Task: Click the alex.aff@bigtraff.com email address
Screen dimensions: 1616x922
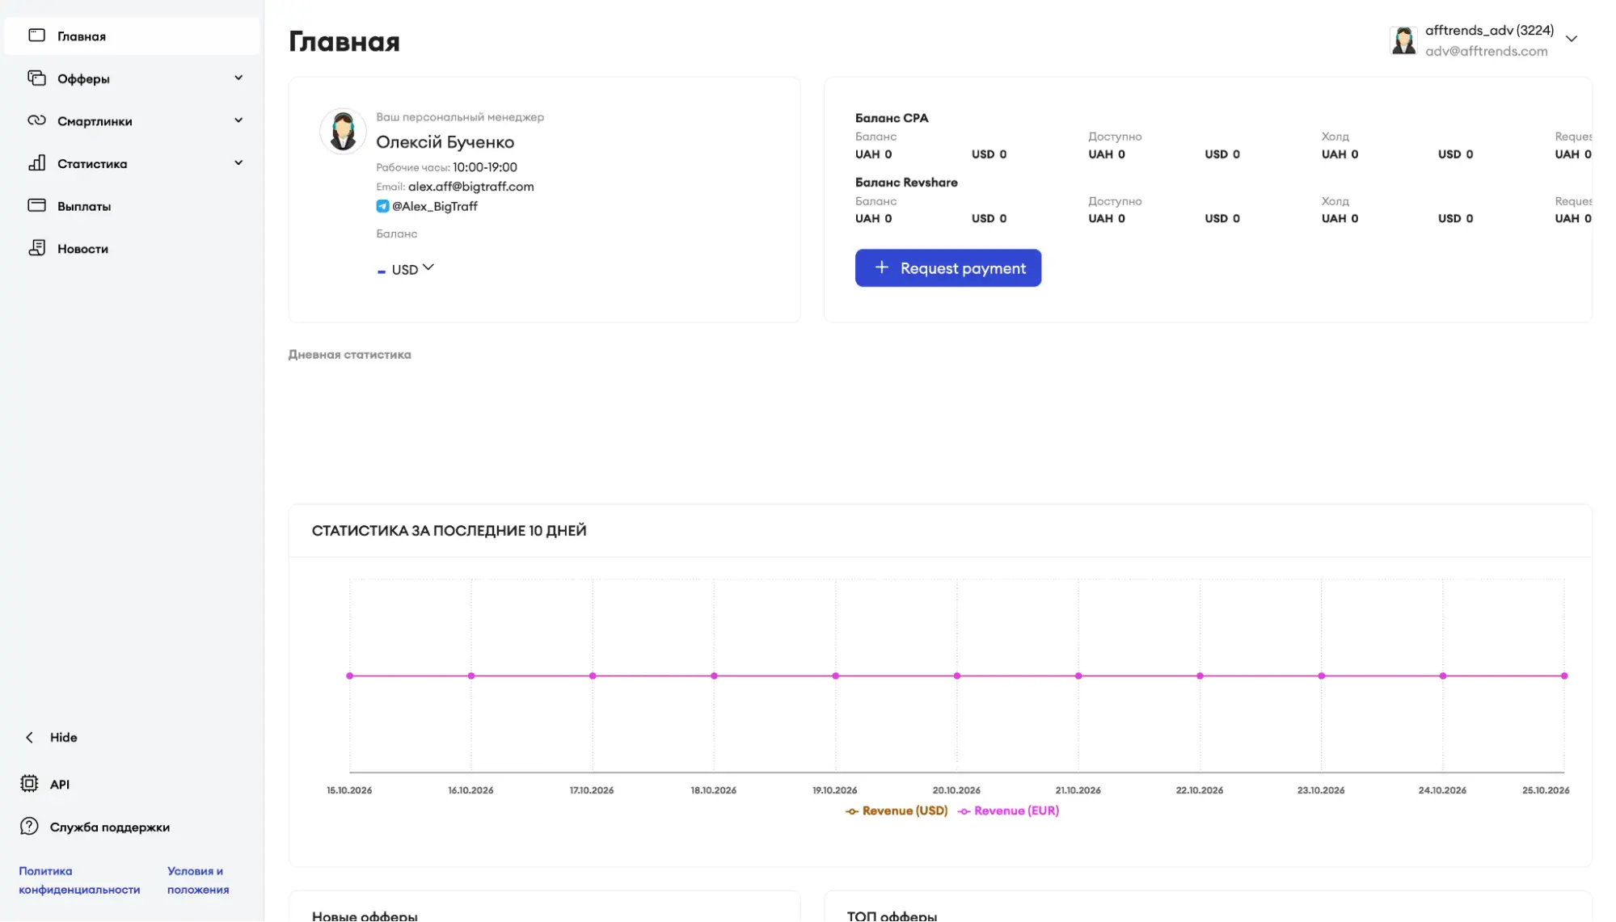Action: [471, 187]
